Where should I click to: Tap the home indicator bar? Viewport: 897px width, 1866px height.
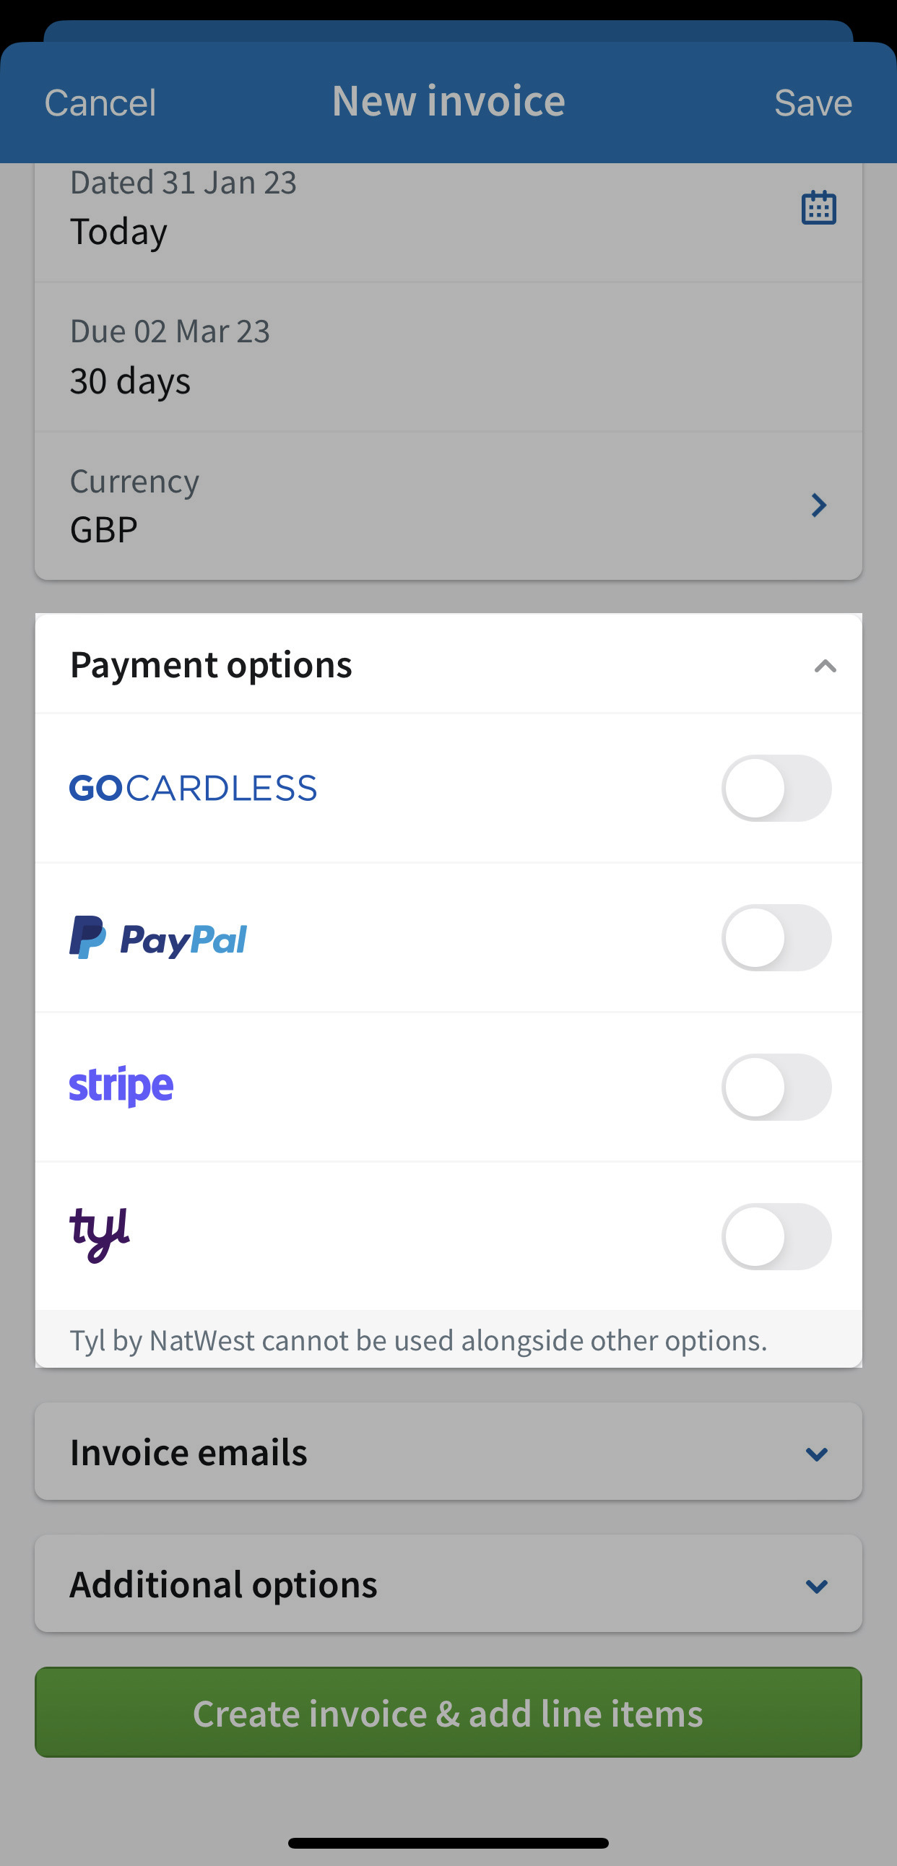(448, 1843)
